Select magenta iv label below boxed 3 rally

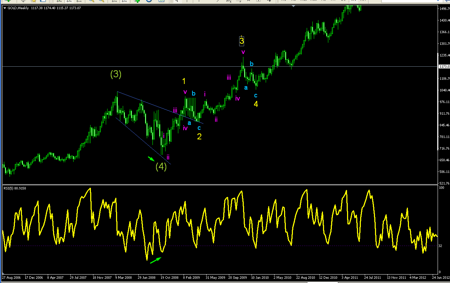(238, 98)
